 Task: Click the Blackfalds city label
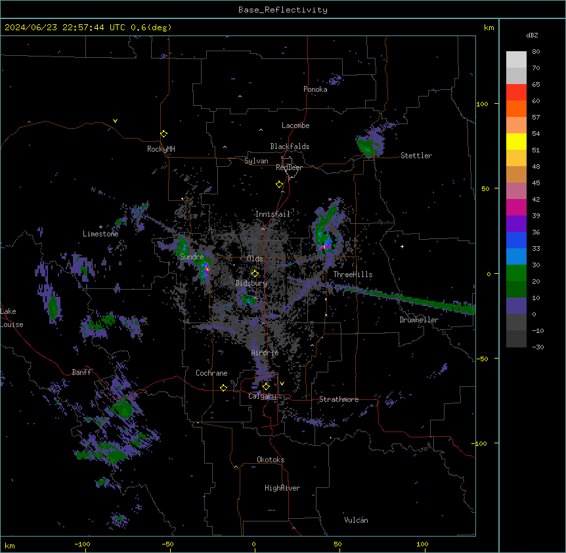(290, 146)
